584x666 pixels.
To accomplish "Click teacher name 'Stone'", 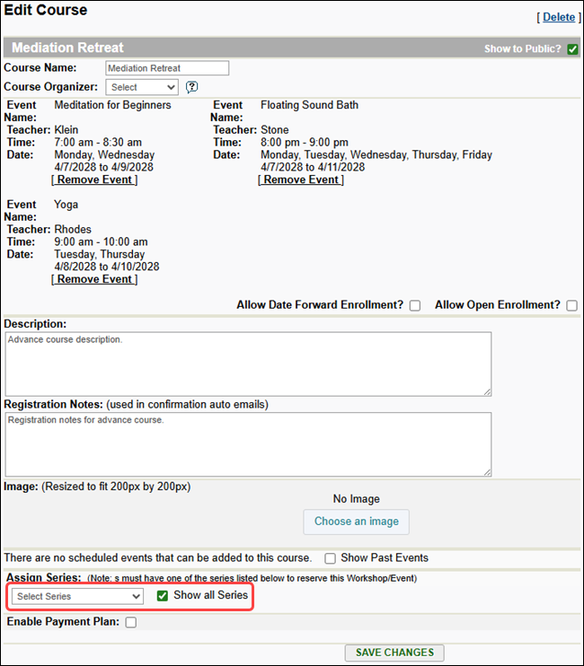I will coord(275,130).
